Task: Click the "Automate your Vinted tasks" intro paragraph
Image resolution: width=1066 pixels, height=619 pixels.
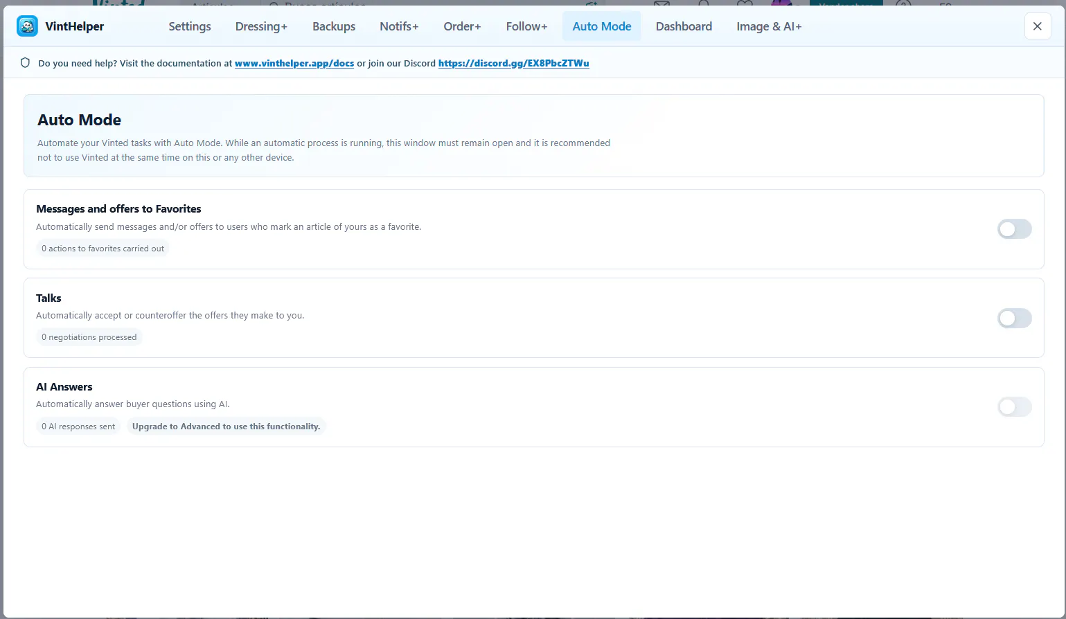Action: [323, 150]
